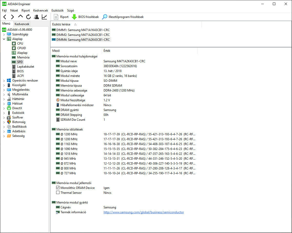
Task: Expand the DirectX node
Action: (x=4, y=108)
